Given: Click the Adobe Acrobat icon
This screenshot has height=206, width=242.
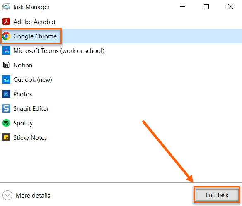Looking at the screenshot, I should click(6, 22).
